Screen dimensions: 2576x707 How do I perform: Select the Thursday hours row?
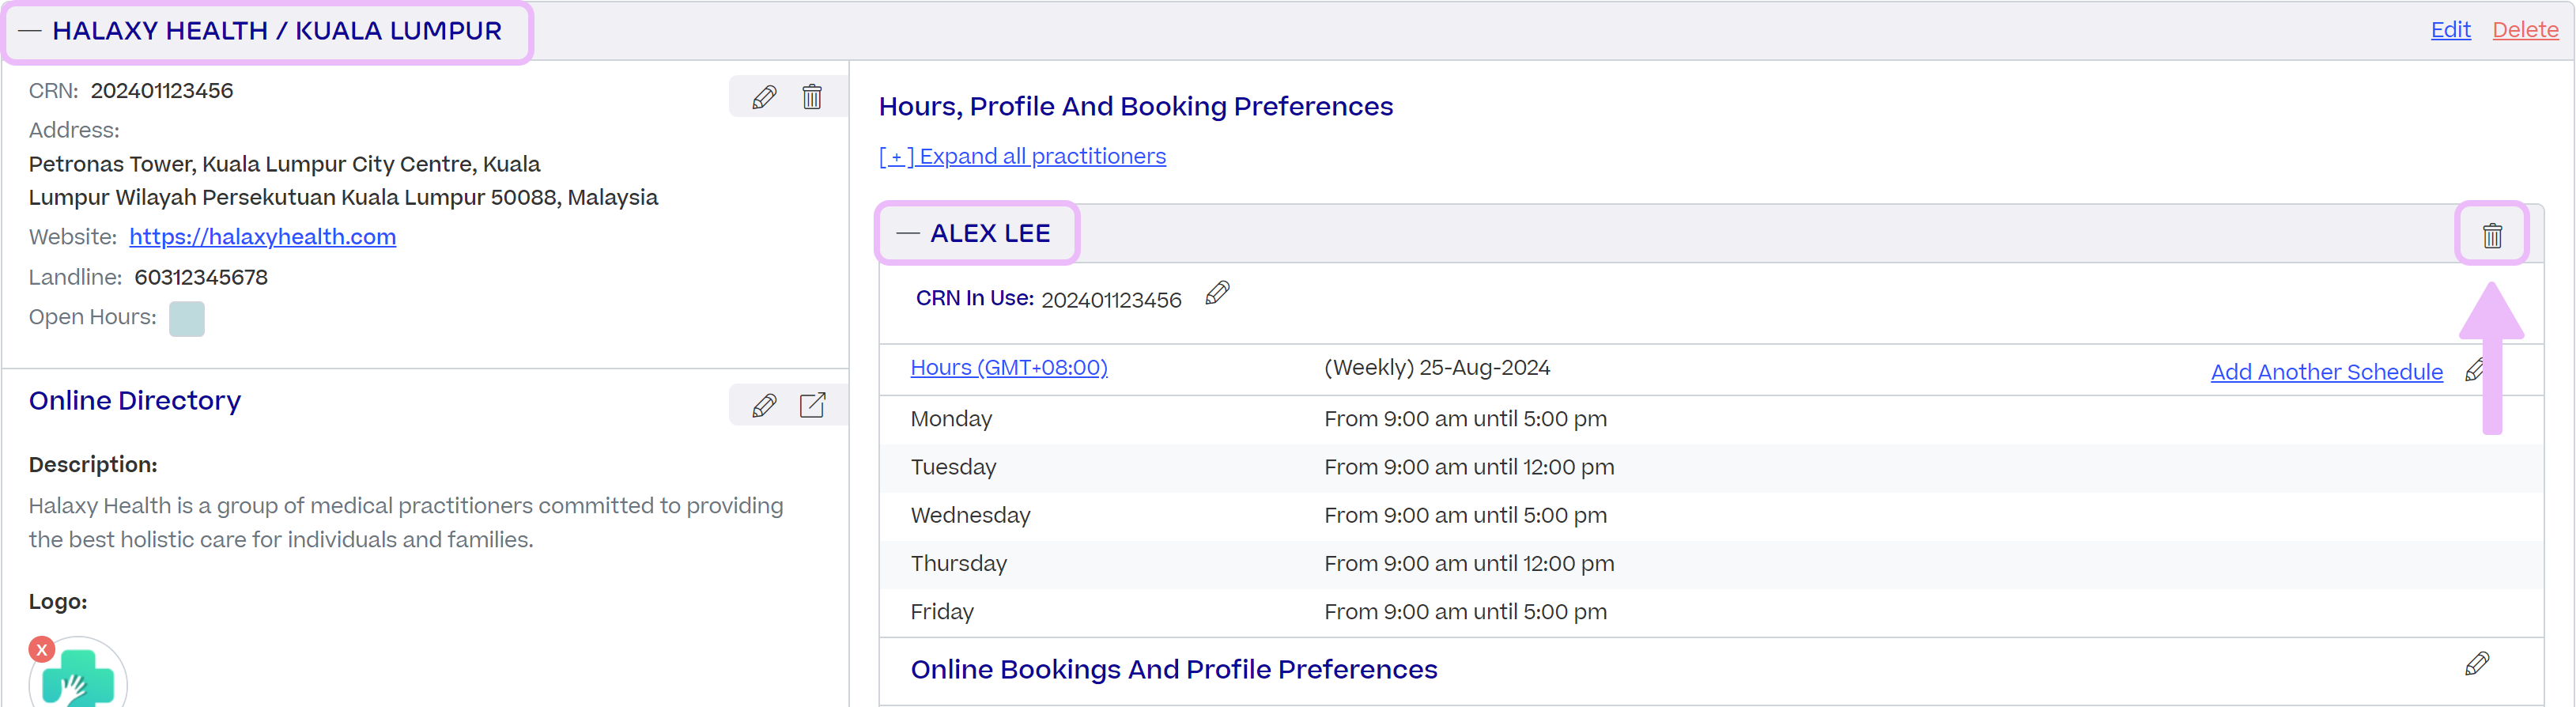click(x=1711, y=563)
